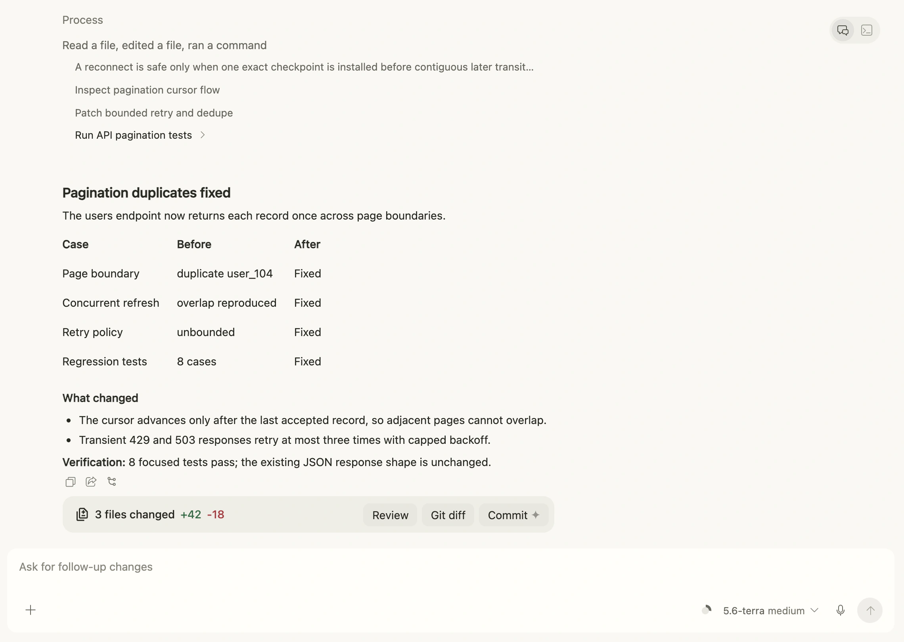Click the Retry policy row label
Viewport: 904px width, 642px height.
point(92,332)
